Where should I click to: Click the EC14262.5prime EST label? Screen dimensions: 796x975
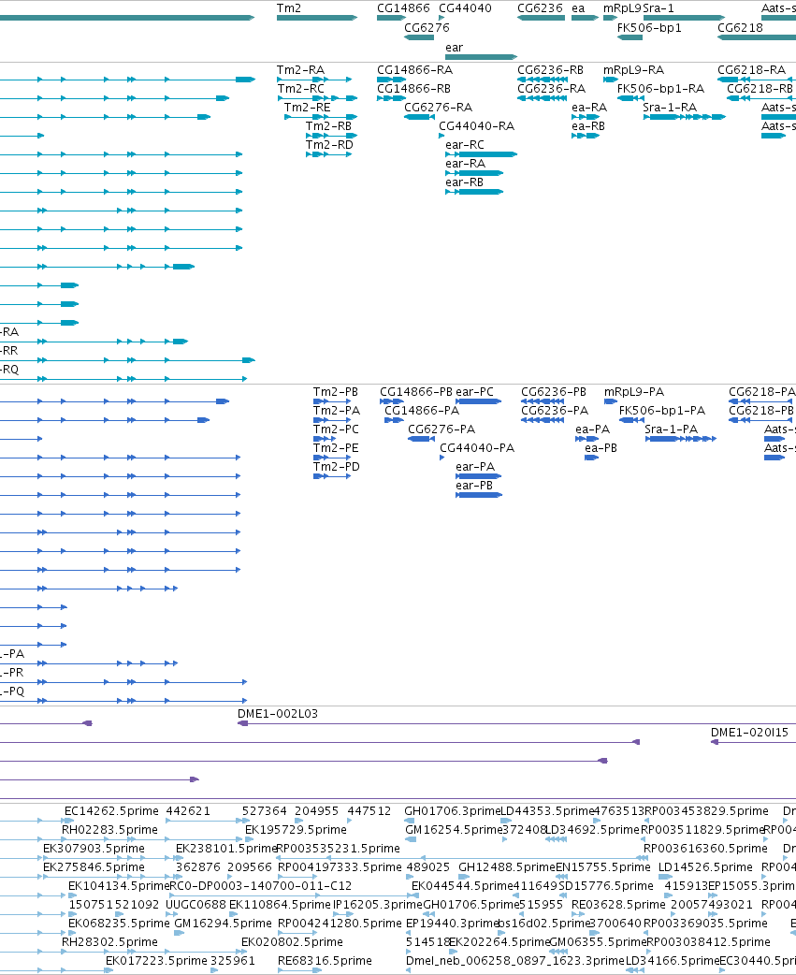(112, 811)
